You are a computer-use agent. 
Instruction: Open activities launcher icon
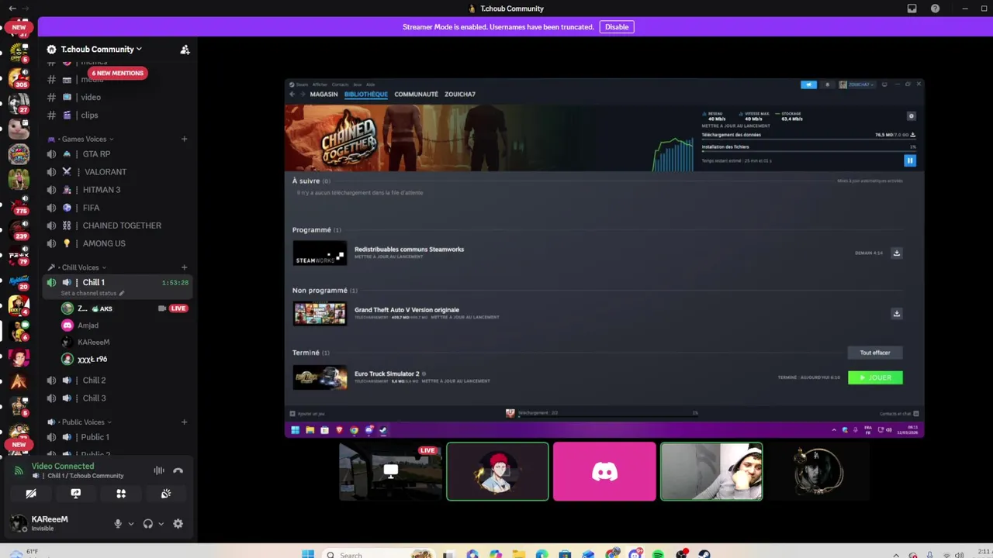click(x=121, y=494)
